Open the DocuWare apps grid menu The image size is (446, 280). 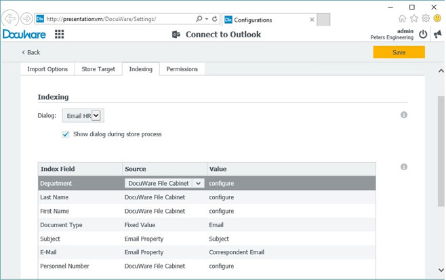[60, 35]
